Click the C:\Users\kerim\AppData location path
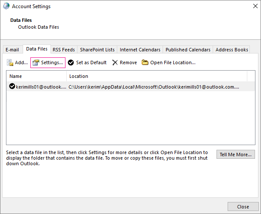Image resolution: width=261 pixels, height=214 pixels. 154,87
